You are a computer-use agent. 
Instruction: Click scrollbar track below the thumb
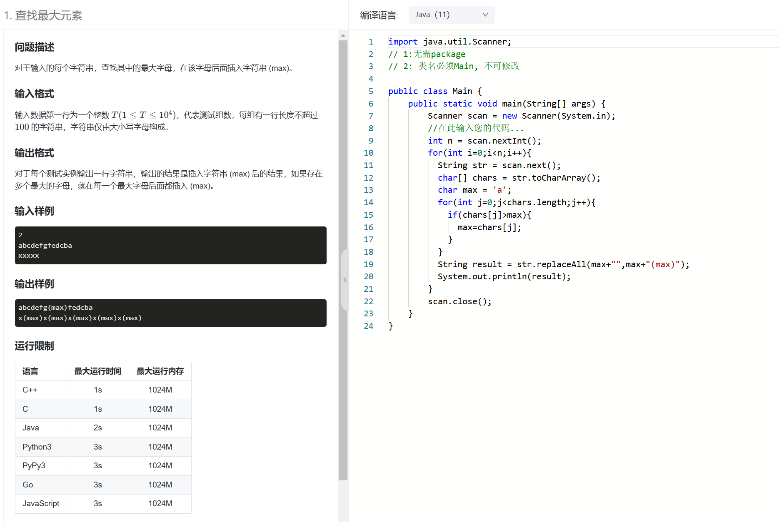click(343, 500)
